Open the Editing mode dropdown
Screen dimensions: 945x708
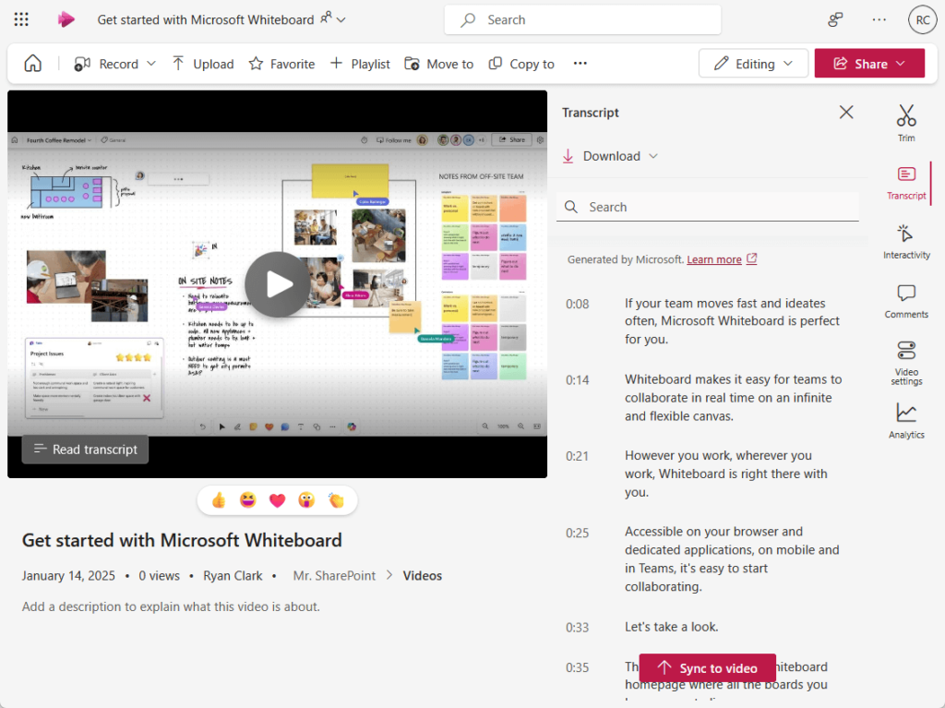[x=753, y=64]
